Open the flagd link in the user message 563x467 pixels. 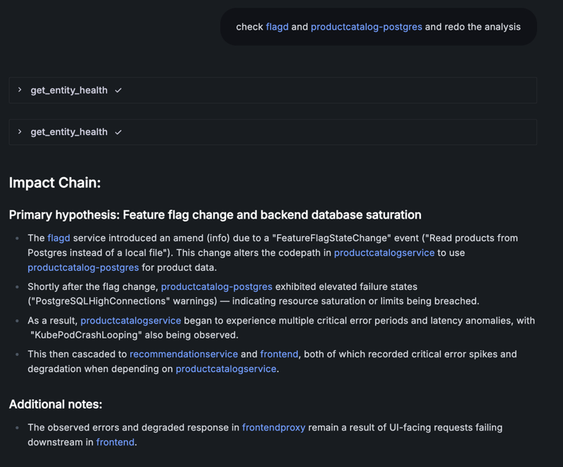pos(277,27)
